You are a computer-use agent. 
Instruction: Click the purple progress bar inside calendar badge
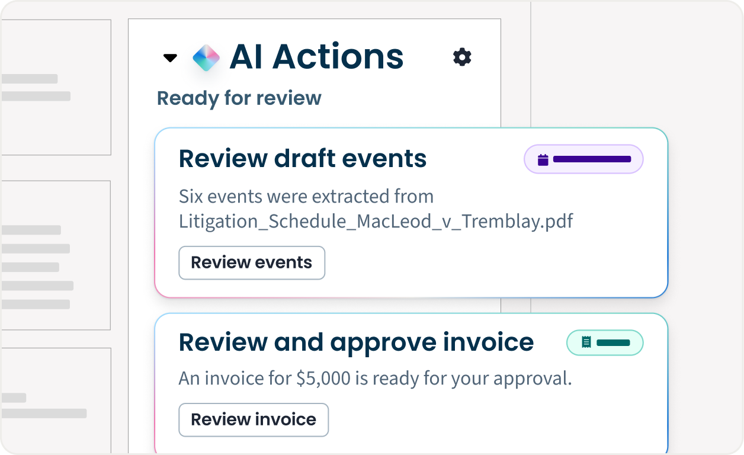tap(591, 159)
